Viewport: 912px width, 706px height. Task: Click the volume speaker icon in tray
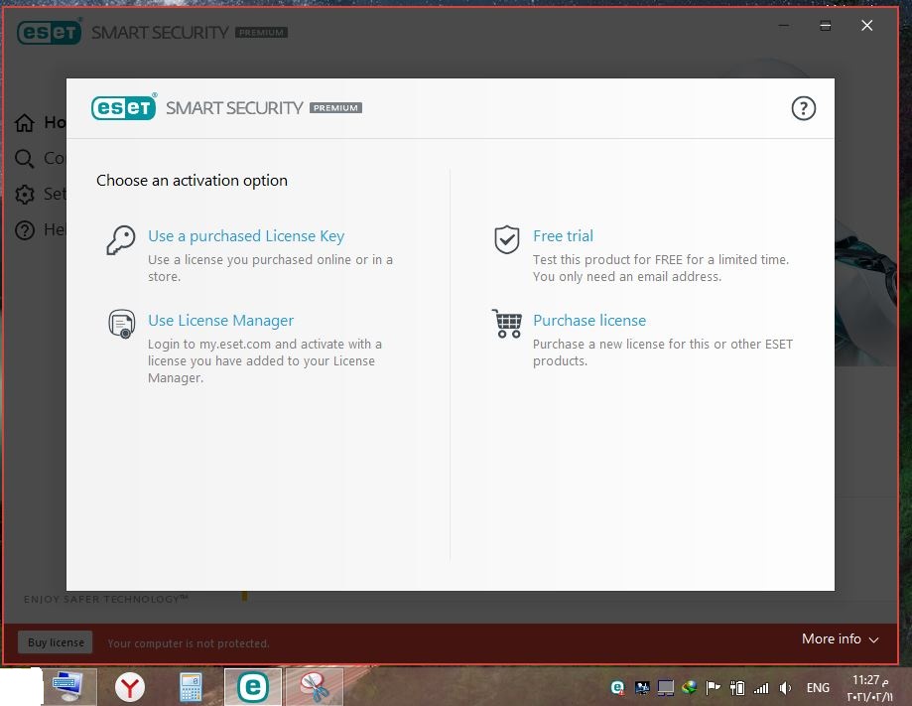pyautogui.click(x=785, y=688)
